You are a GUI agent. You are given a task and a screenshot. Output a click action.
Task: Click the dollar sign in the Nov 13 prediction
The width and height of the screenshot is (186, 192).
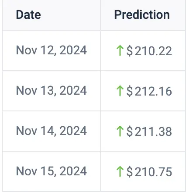[130, 91]
